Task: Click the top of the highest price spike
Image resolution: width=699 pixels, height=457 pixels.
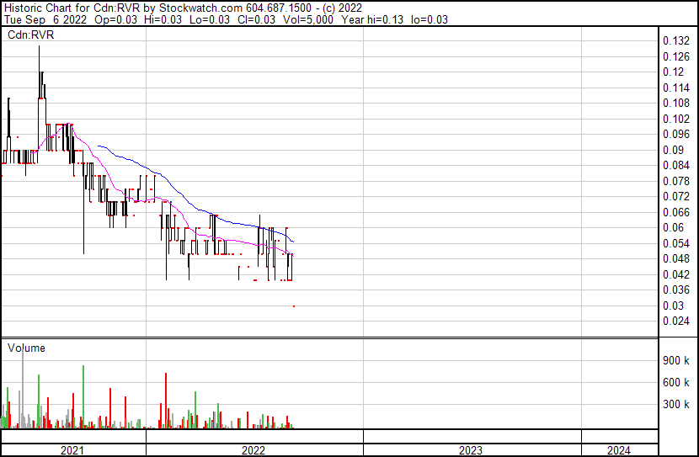Action: pos(39,46)
